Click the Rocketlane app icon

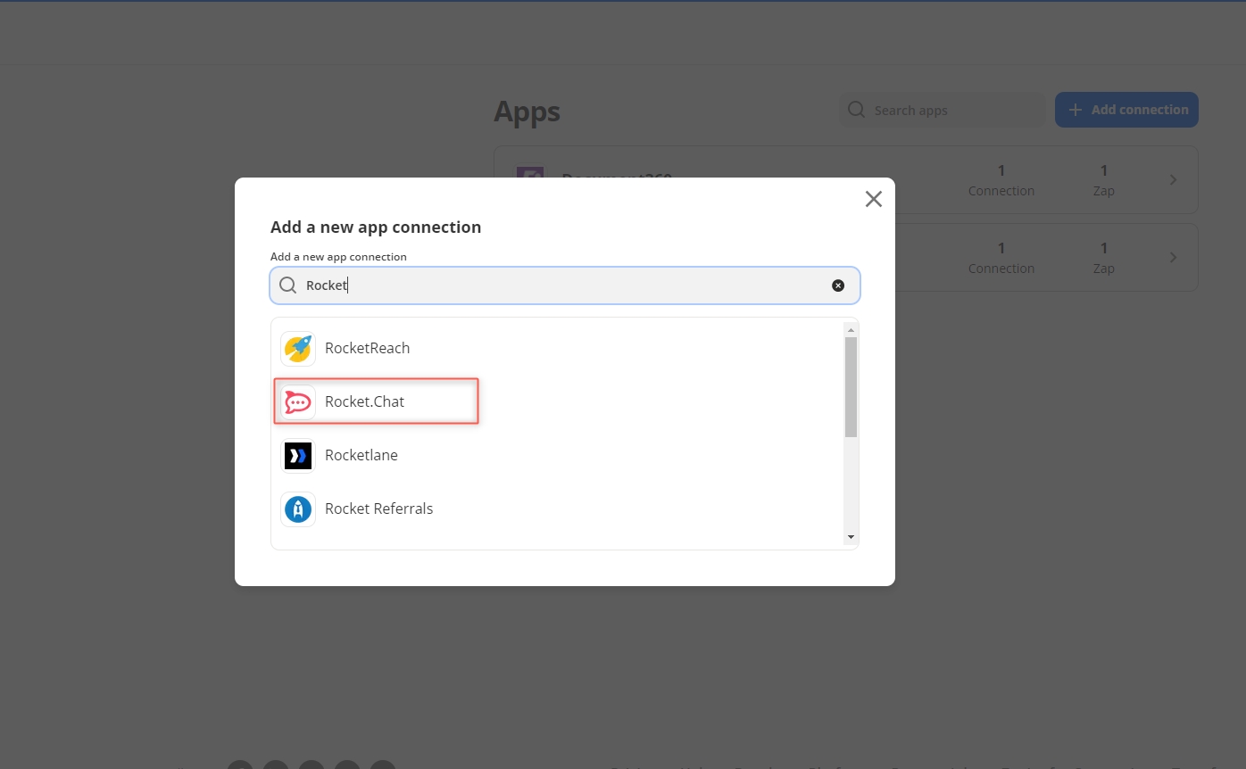[x=297, y=456]
